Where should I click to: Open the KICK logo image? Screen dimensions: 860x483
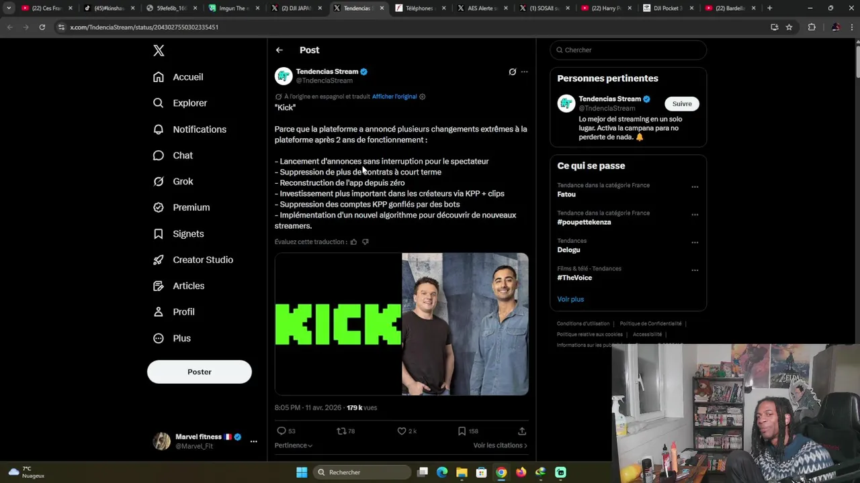(x=338, y=324)
